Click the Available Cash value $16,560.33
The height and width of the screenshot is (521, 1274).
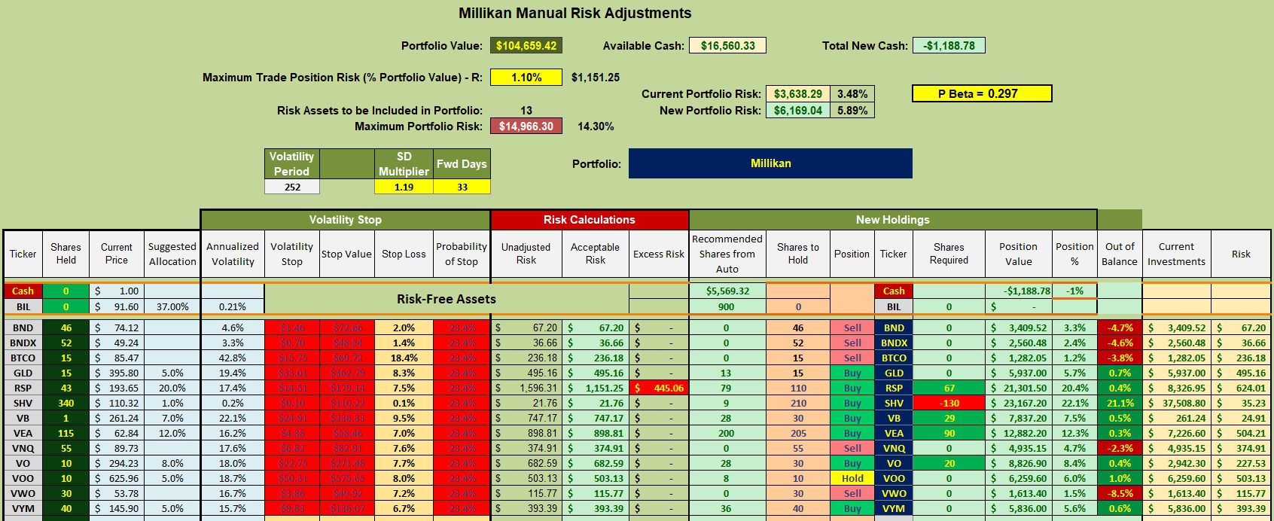(727, 46)
